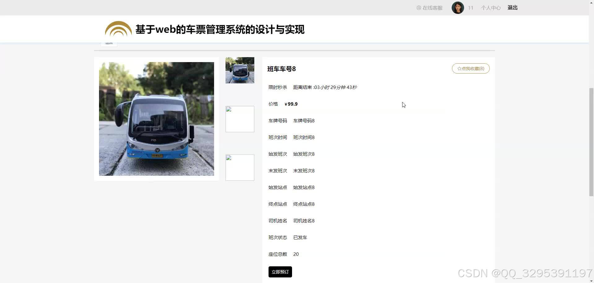This screenshot has height=283, width=594.
Task: Click the first broken-image thumbnail placeholder
Action: click(x=240, y=119)
